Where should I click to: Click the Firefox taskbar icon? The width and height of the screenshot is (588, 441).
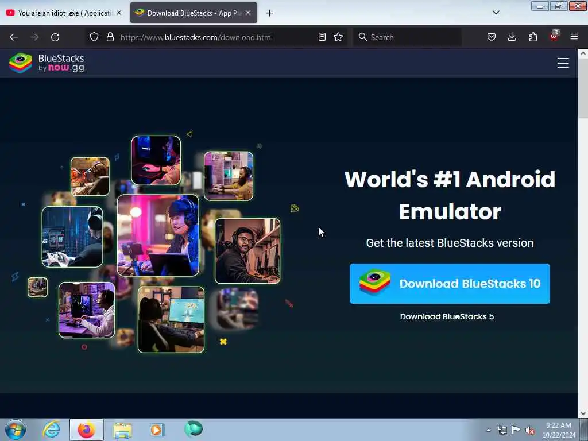(x=87, y=430)
